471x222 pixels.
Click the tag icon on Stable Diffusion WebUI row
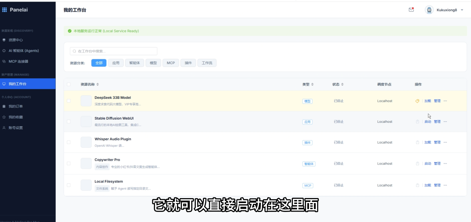coord(417,122)
